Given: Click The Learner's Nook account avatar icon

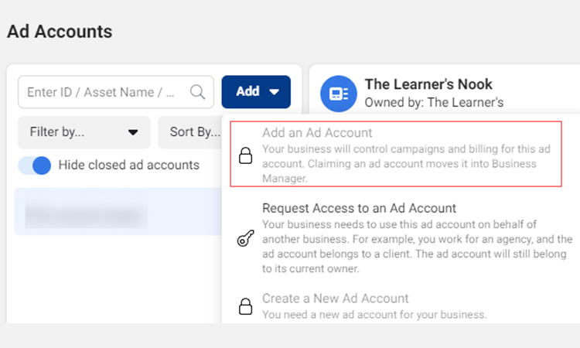Looking at the screenshot, I should coord(339,94).
